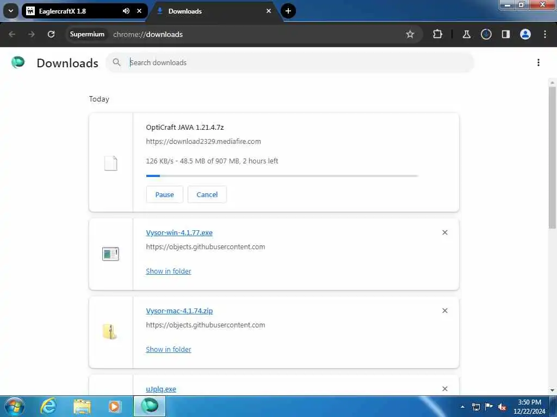Open the Downloads page more actions menu

pos(538,62)
